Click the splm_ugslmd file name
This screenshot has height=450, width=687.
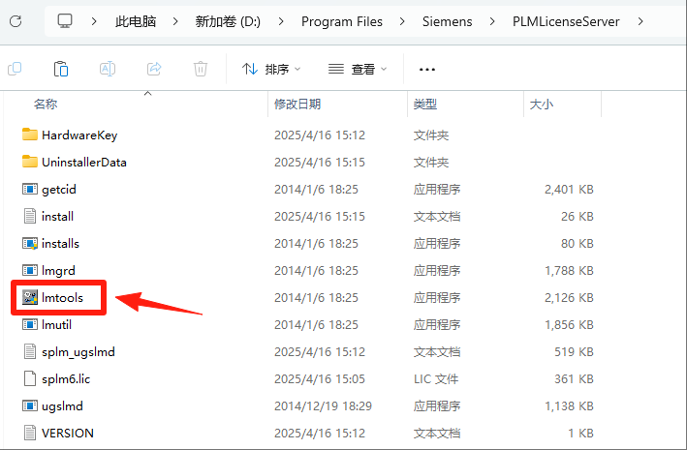point(78,352)
